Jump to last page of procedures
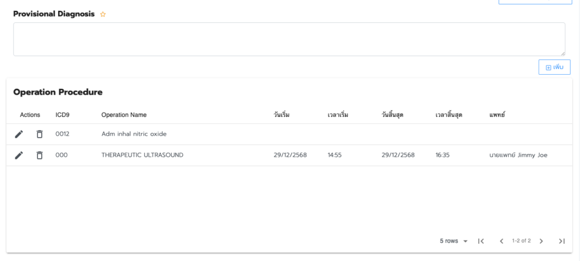Screen dimensions: 583x261 (x=562, y=241)
